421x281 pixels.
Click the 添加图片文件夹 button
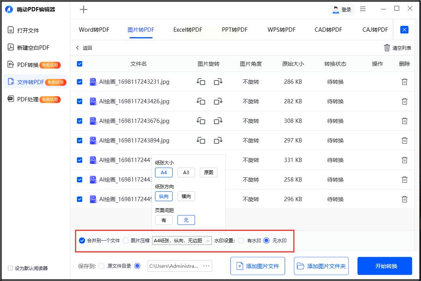321,266
